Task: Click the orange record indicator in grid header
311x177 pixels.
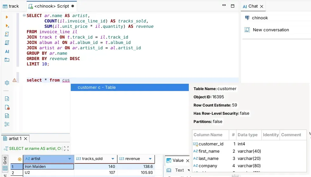Action: coord(19,159)
